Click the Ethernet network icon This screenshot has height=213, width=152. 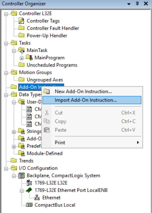point(37,197)
